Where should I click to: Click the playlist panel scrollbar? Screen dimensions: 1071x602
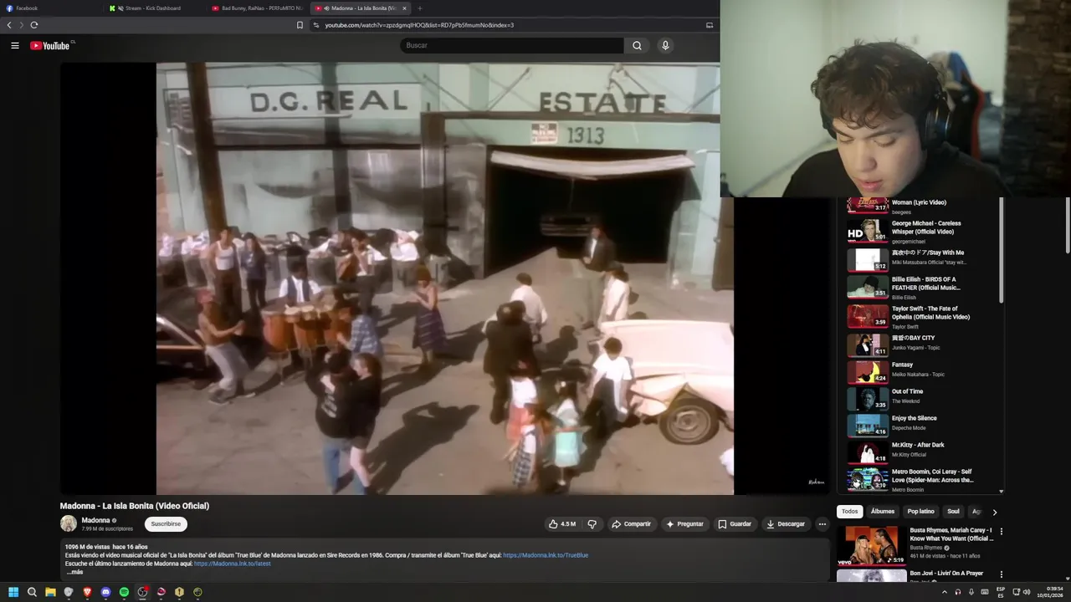(x=1001, y=251)
